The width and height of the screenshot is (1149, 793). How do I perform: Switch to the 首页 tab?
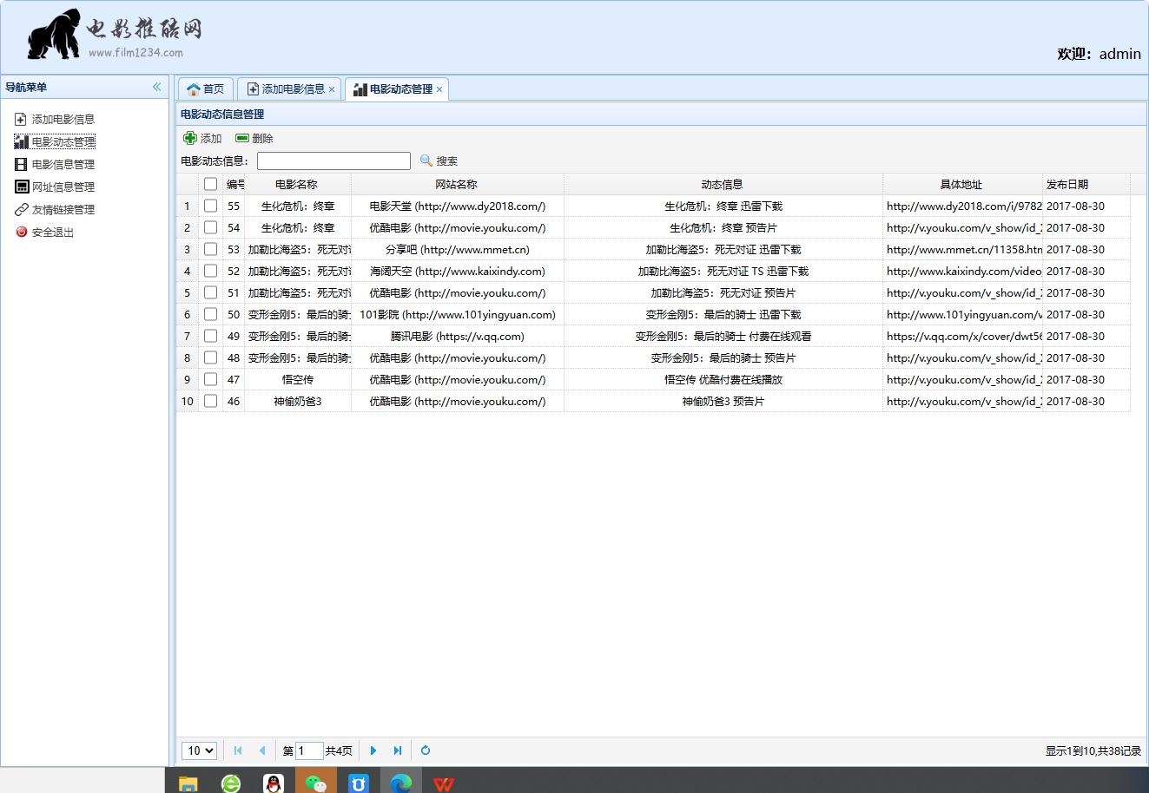[206, 89]
